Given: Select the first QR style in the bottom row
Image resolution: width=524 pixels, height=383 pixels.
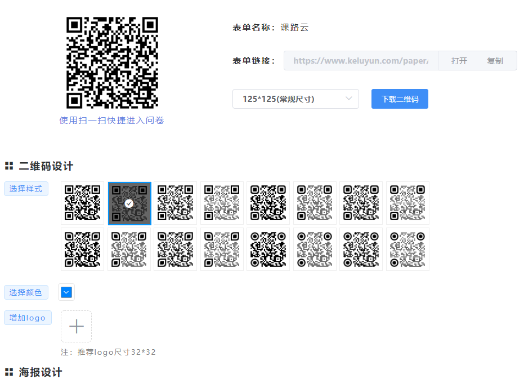Looking at the screenshot, I should click(83, 249).
